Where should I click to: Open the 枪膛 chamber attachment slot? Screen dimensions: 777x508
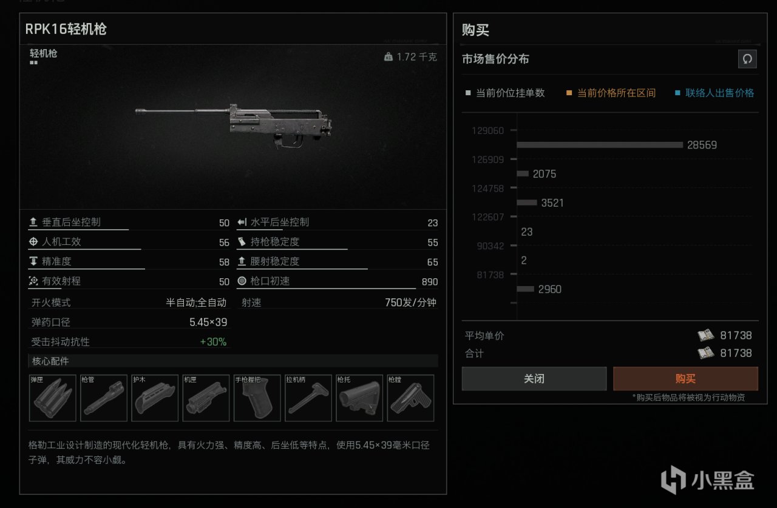tap(410, 398)
